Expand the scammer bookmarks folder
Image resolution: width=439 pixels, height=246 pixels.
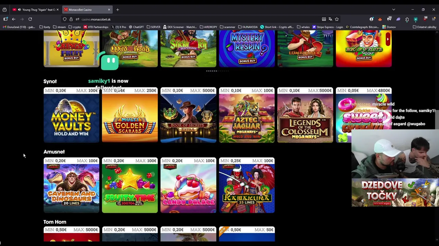(x=227, y=27)
